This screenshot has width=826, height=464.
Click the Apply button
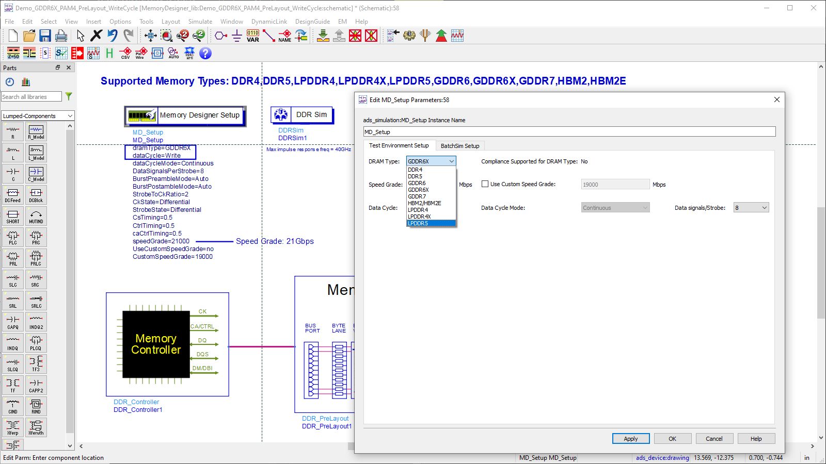click(630, 438)
